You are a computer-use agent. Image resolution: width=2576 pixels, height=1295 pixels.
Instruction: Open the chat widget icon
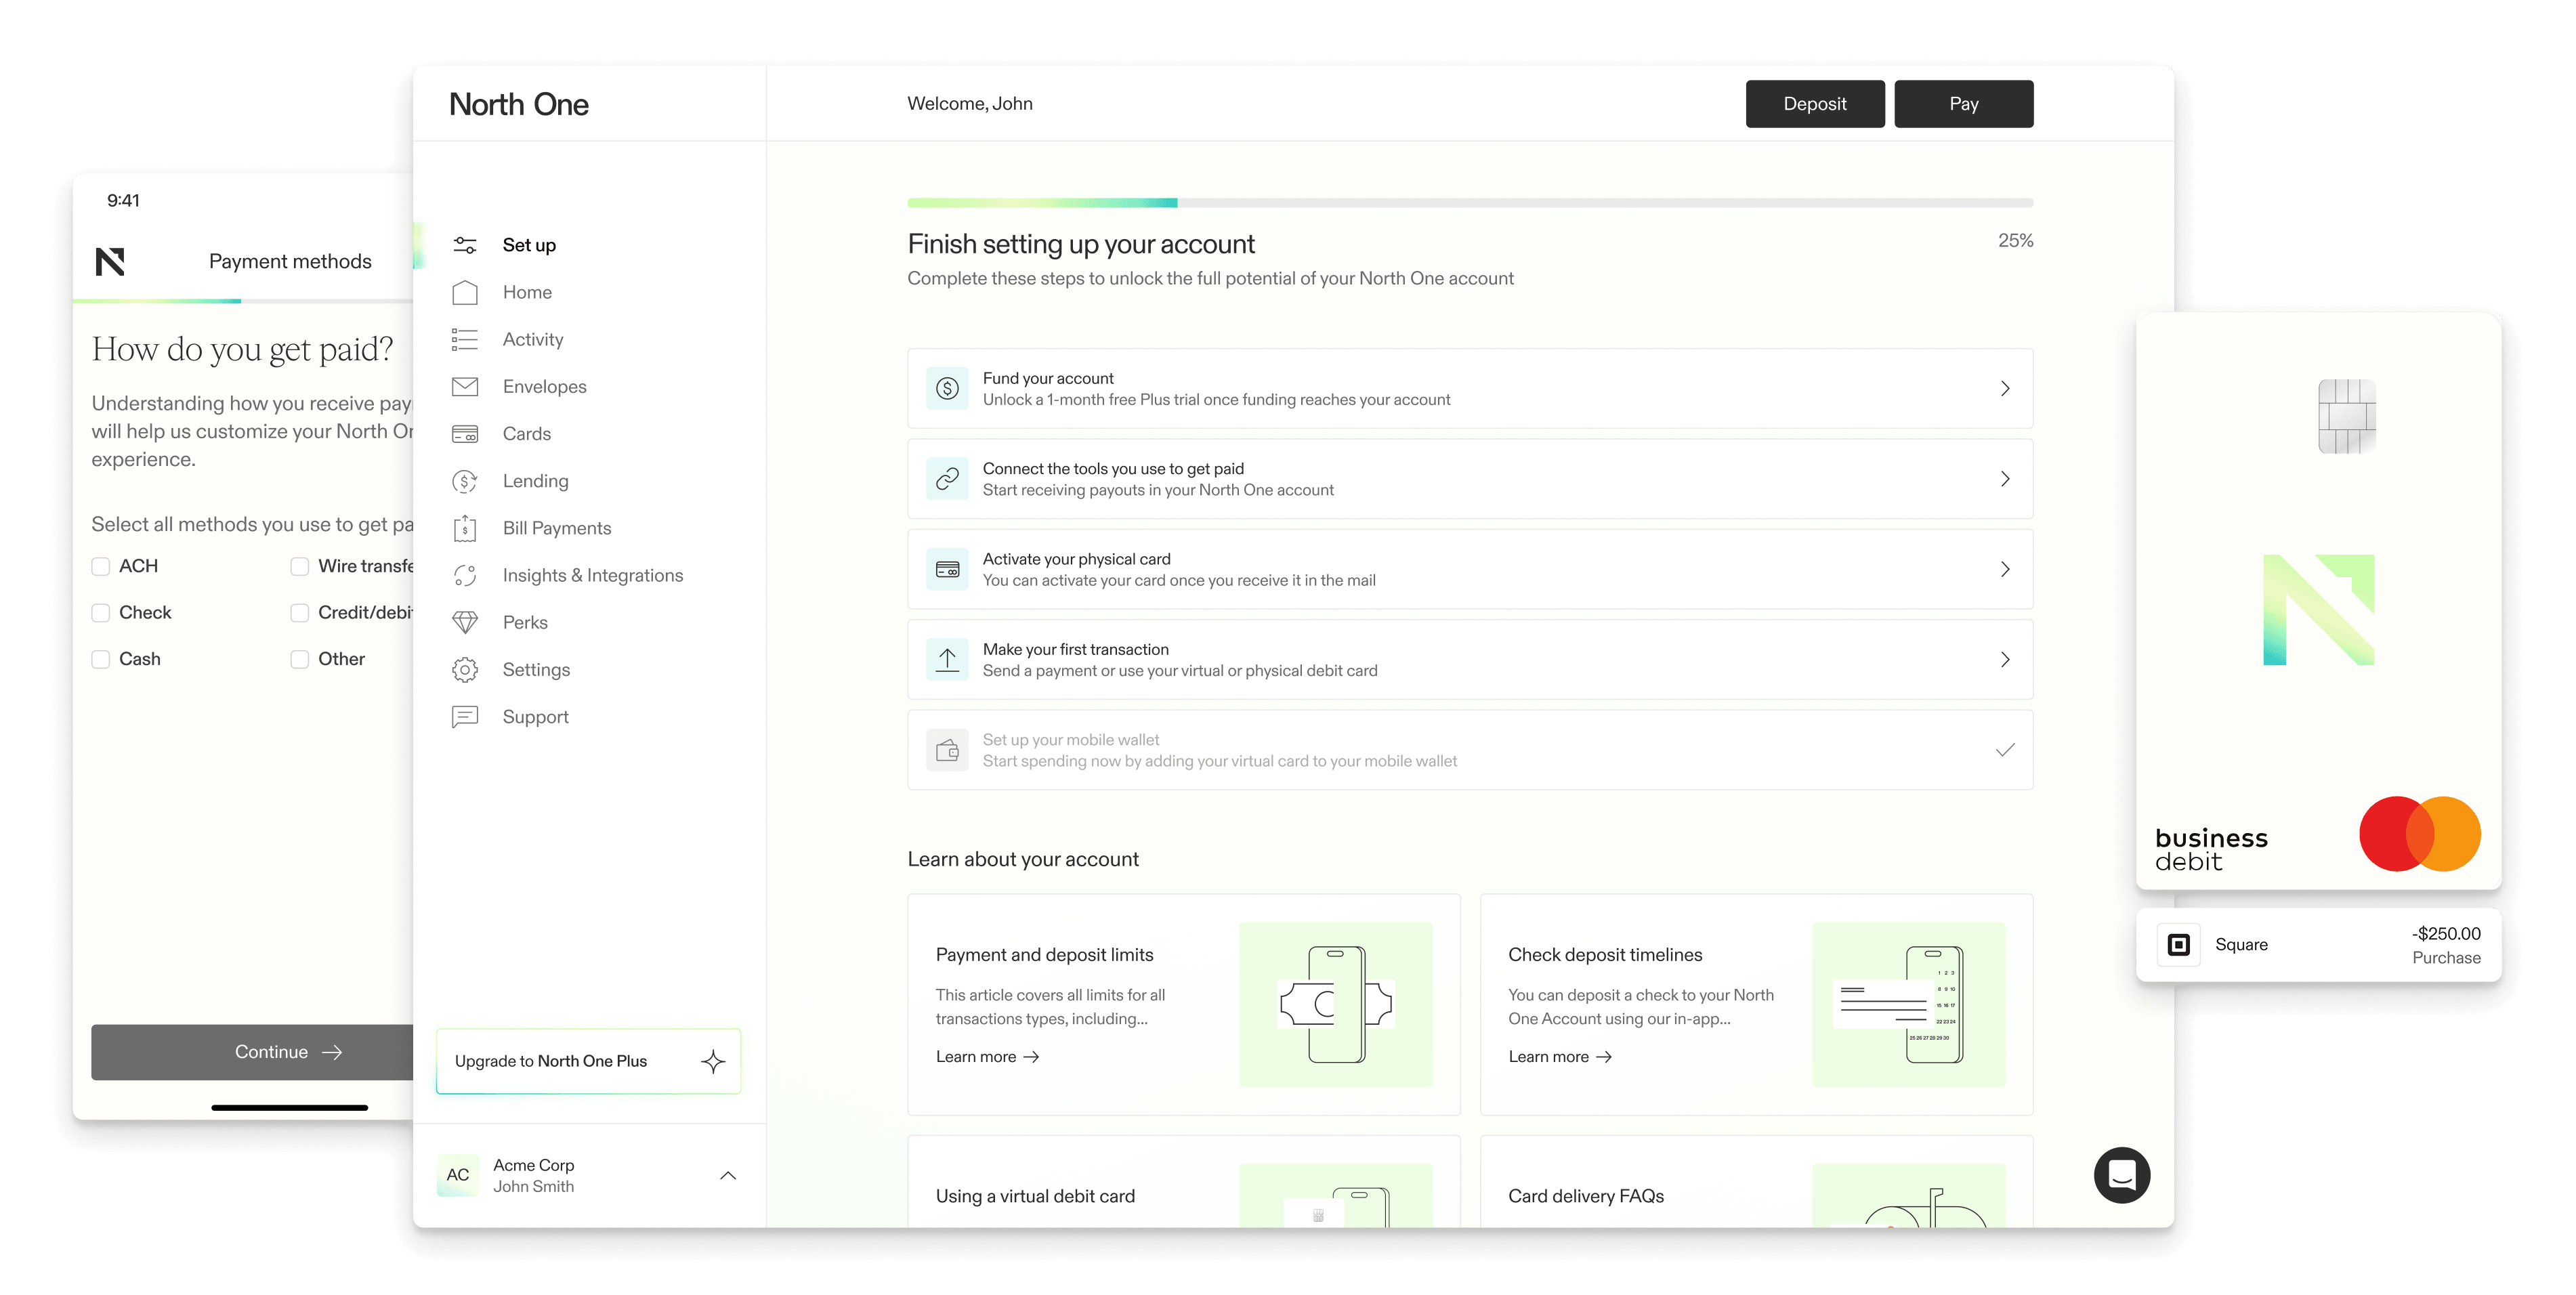tap(2121, 1174)
